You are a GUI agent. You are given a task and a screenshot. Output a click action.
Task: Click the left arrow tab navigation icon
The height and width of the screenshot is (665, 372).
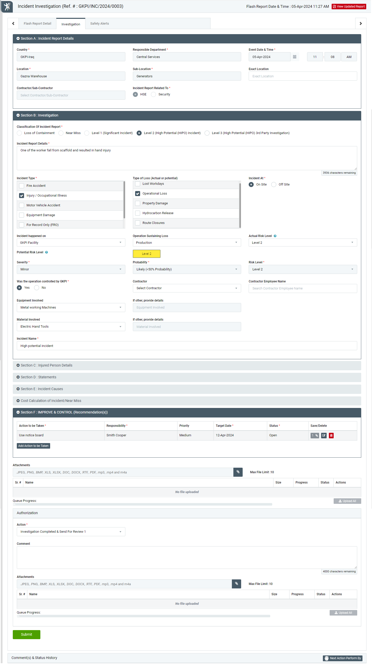point(13,24)
